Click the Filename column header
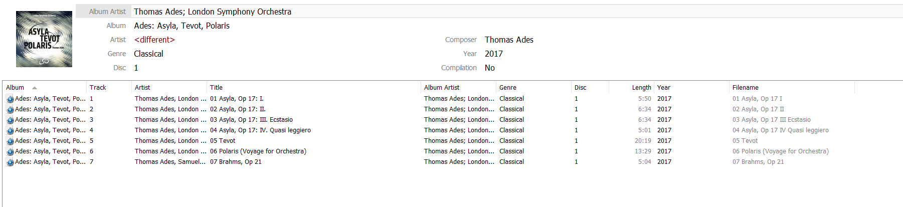Image resolution: width=903 pixels, height=207 pixels. (745, 88)
